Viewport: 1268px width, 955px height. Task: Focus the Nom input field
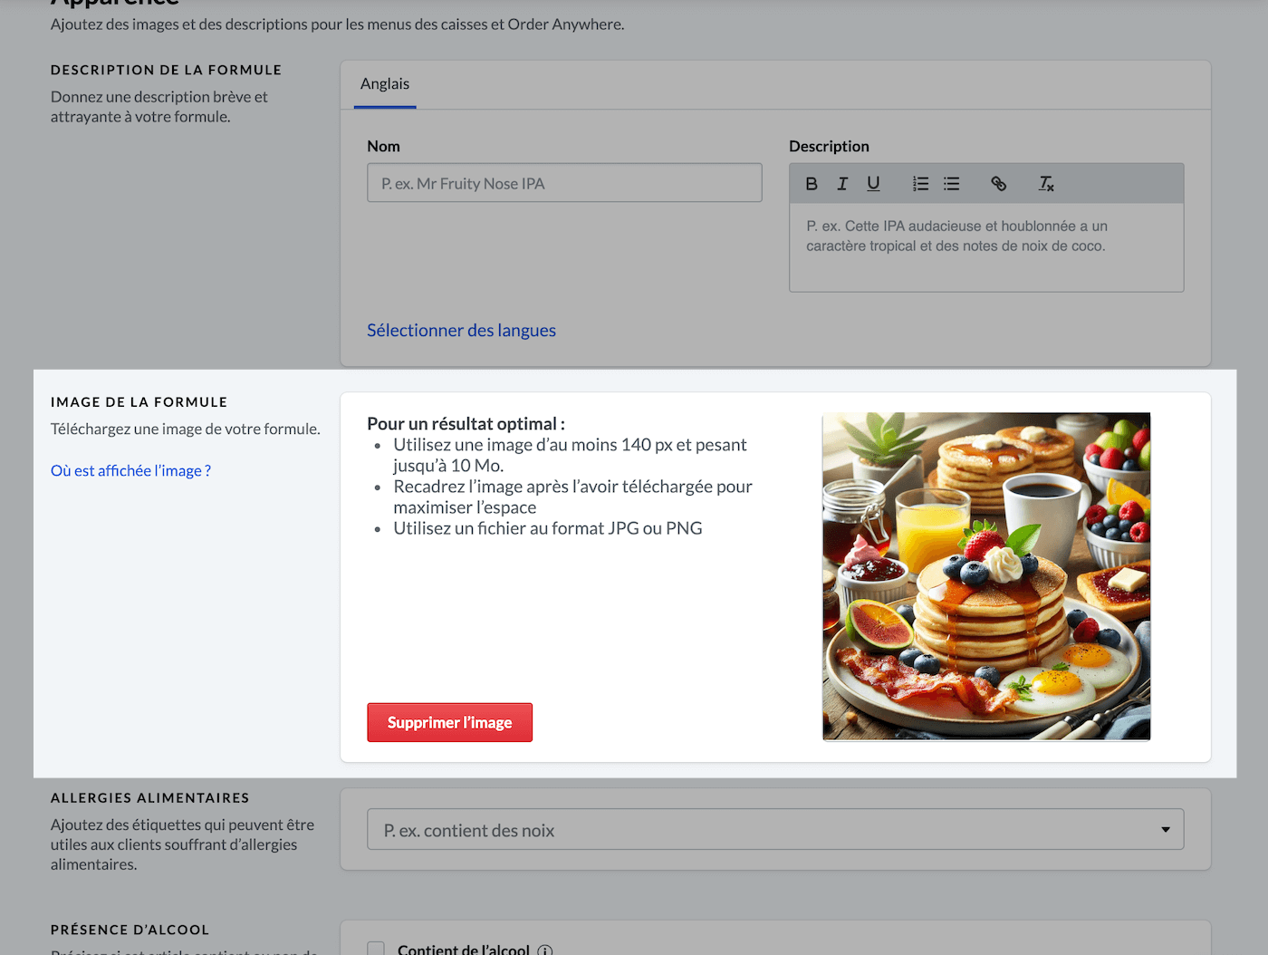coord(564,183)
